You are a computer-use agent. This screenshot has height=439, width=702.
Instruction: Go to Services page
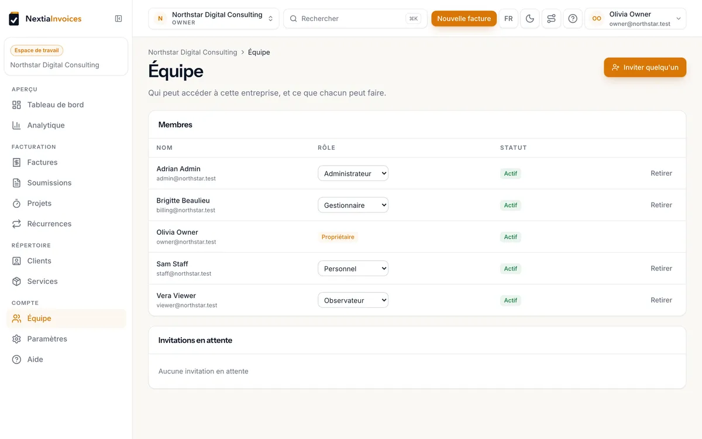pos(66,282)
